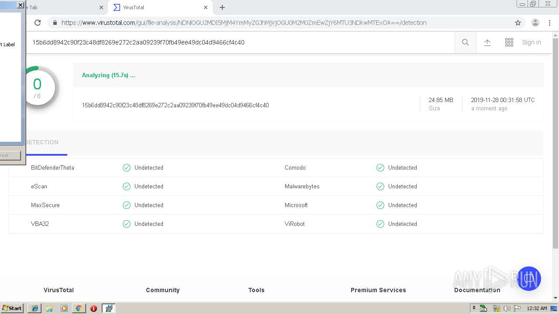
Task: Open the Windows Start menu
Action: click(x=12, y=308)
